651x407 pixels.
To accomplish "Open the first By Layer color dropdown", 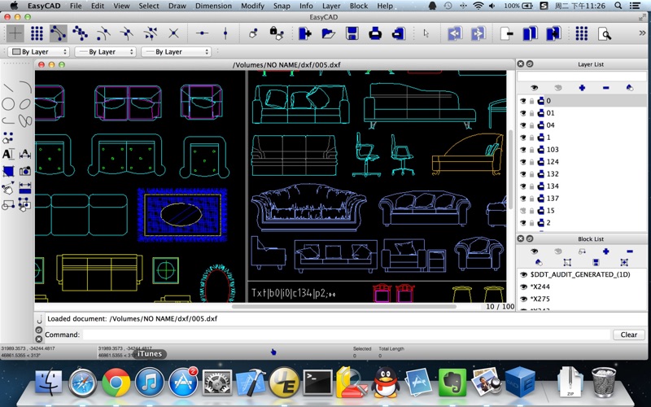I will click(x=38, y=52).
